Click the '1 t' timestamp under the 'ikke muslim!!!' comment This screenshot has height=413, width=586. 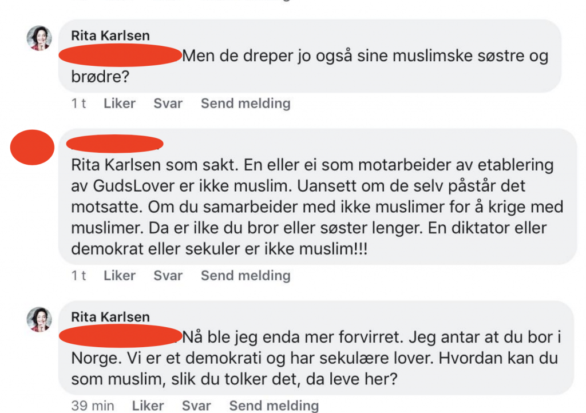point(79,276)
